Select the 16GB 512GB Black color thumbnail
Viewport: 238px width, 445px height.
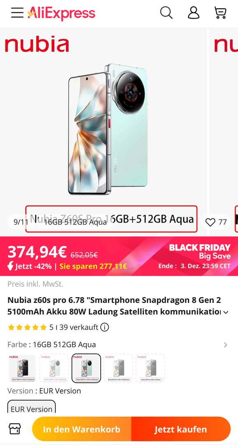click(x=22, y=368)
